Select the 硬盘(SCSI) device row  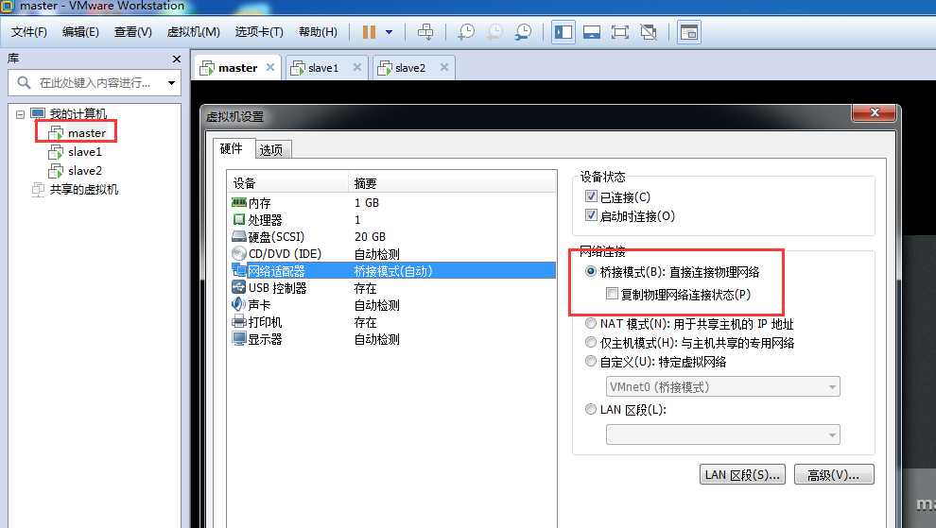coord(392,237)
